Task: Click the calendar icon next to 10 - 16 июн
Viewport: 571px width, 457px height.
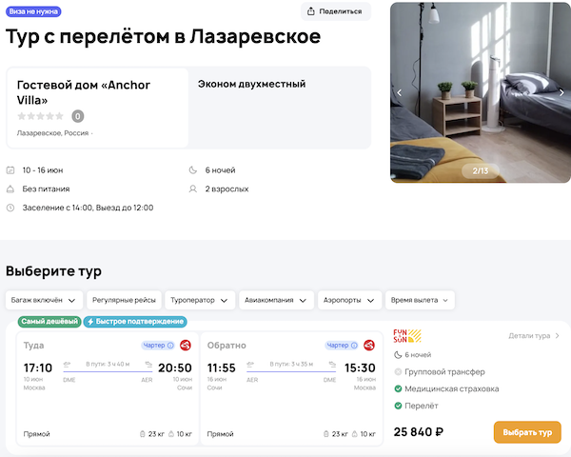Action: pos(10,170)
